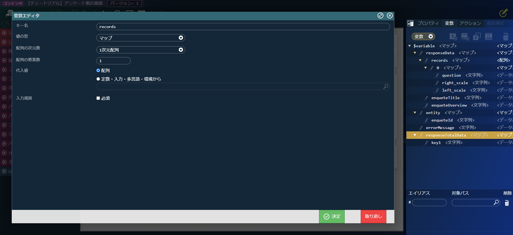Select the errorMessage label in tree

(440, 128)
